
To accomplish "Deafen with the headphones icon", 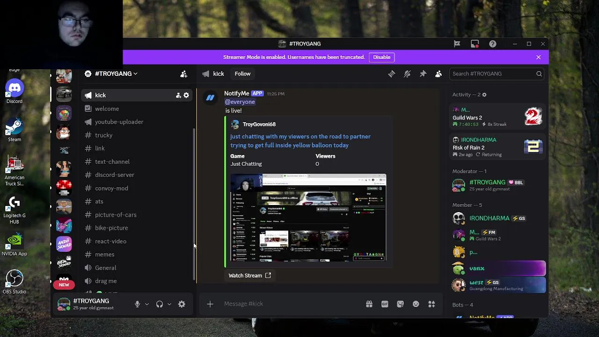I will click(160, 304).
